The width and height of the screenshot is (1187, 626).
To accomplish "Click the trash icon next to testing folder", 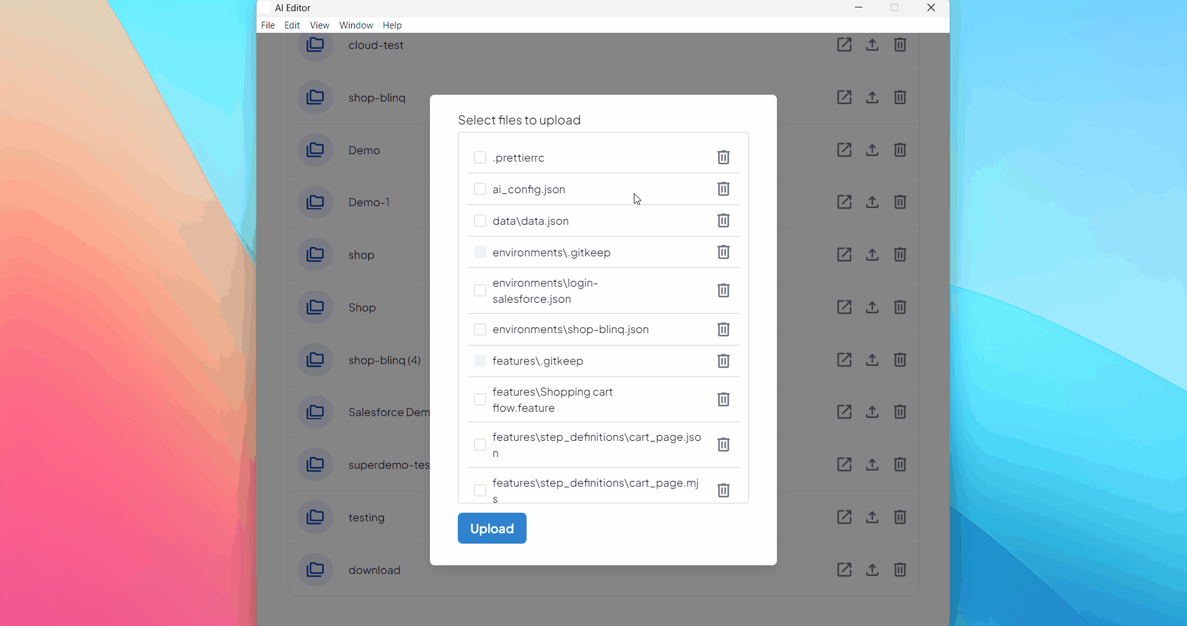I will coord(900,517).
